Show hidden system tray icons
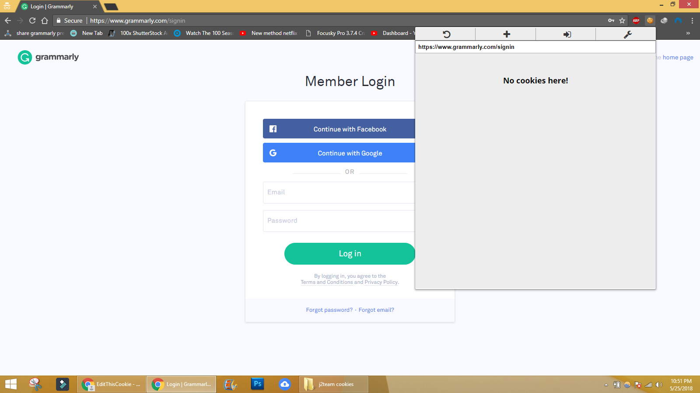The image size is (700, 393). (x=606, y=385)
